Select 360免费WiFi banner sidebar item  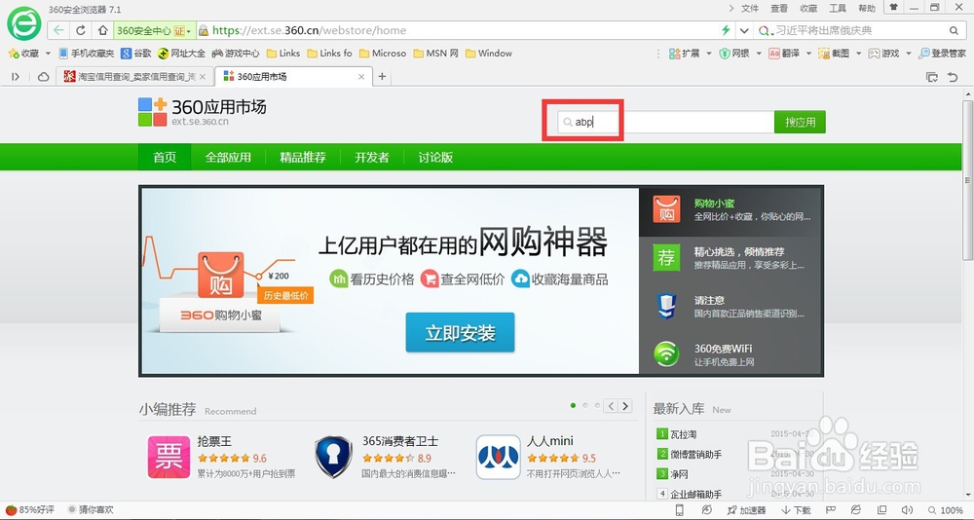tap(730, 354)
